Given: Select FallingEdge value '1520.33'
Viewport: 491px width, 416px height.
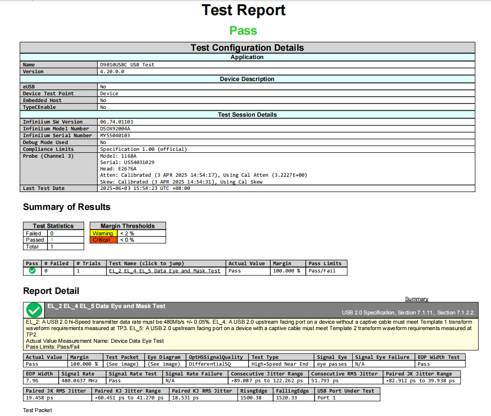Looking at the screenshot, I should [286, 398].
